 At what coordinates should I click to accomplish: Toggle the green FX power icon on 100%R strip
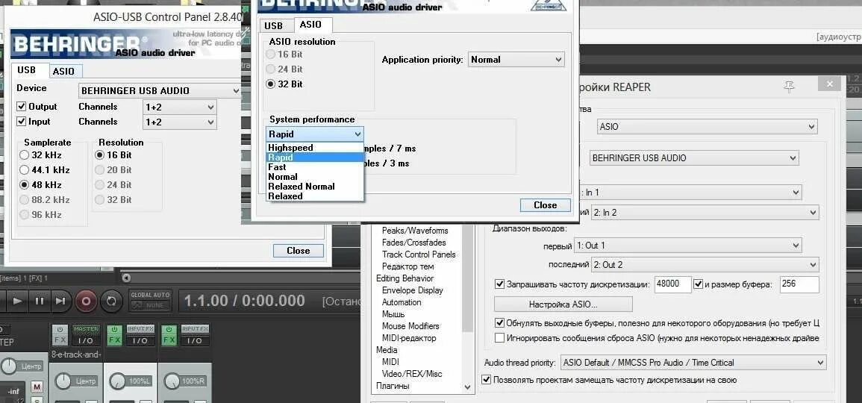pyautogui.click(x=169, y=329)
